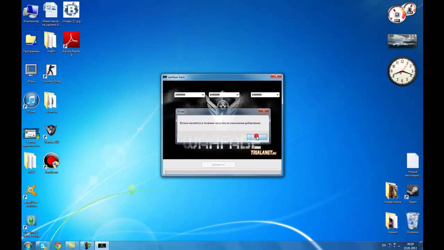Expand the middle 100000 dropdown in warface-hack

[237, 95]
